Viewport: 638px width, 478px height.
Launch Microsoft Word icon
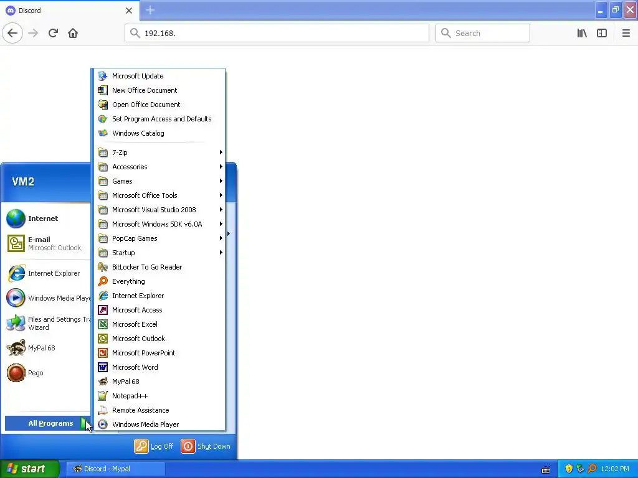coord(103,367)
